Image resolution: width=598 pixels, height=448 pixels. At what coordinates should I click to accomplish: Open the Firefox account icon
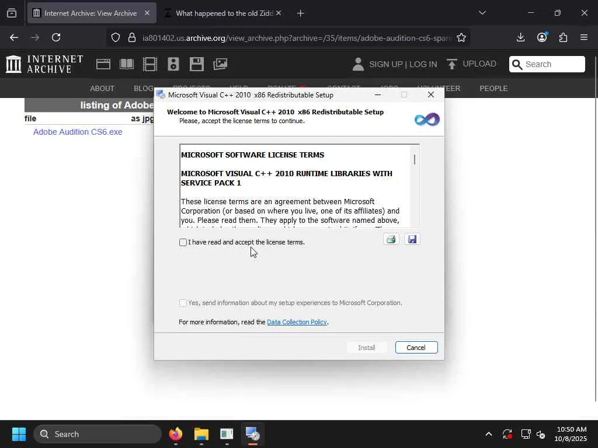[542, 37]
